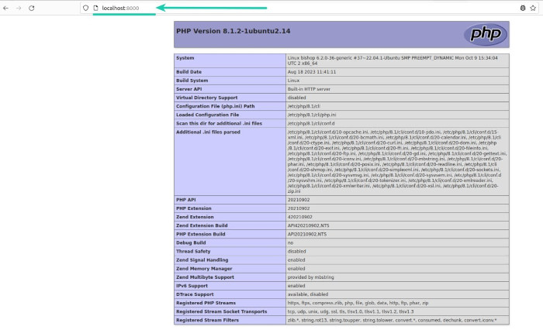Click the PHP Version 8.1.2-1ubuntu2.14 heading
Viewport: 543px width, 330px height.
233,31
